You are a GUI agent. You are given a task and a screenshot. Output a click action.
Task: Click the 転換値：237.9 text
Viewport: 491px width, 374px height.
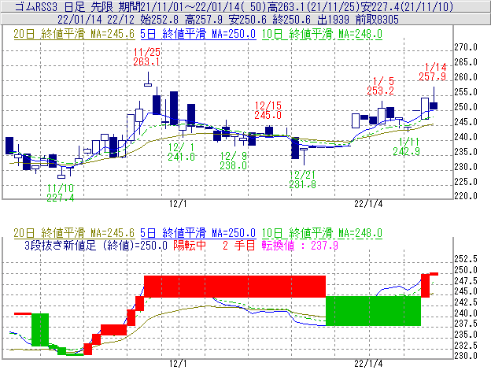pyautogui.click(x=300, y=245)
